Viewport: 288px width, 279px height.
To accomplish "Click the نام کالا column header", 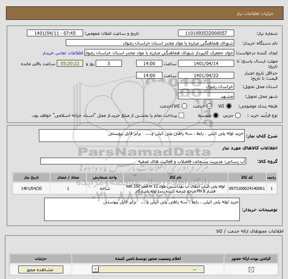I will pyautogui.click(x=175, y=177).
